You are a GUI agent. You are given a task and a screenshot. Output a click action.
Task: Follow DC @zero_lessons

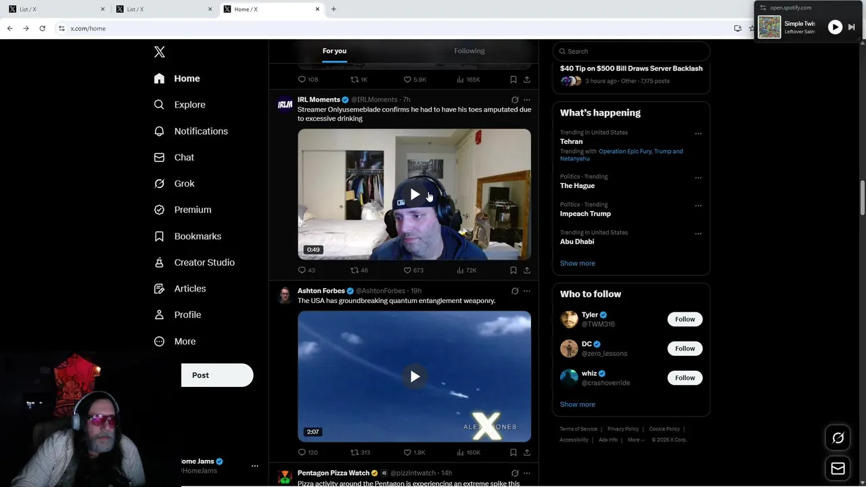[685, 348]
